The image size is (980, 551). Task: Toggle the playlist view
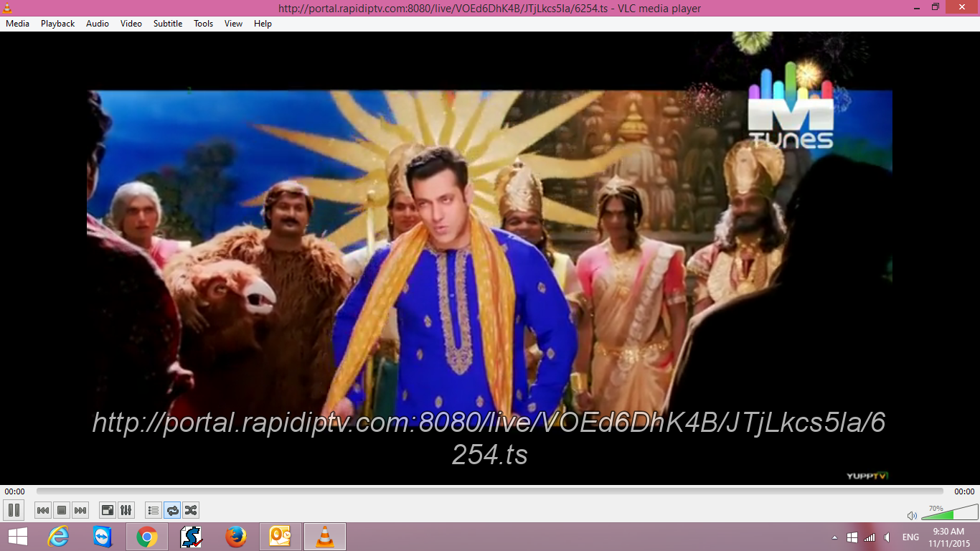pos(153,510)
